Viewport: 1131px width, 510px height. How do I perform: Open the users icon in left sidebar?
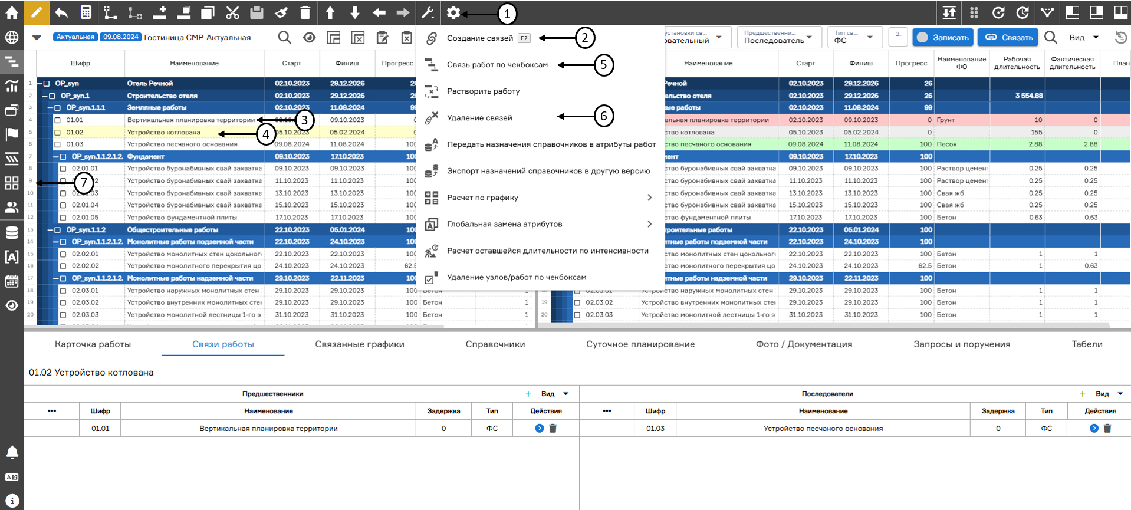point(12,208)
